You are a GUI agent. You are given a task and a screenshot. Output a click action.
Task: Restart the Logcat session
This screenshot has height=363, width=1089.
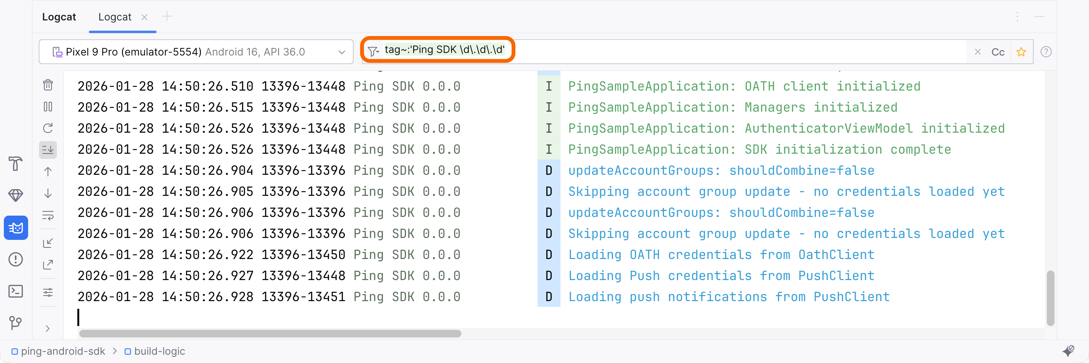tap(48, 128)
